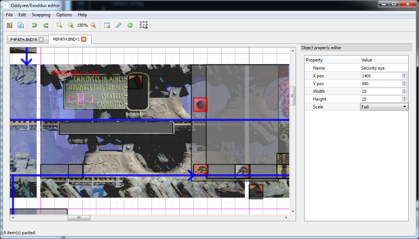Click the Width input field

coord(381,91)
